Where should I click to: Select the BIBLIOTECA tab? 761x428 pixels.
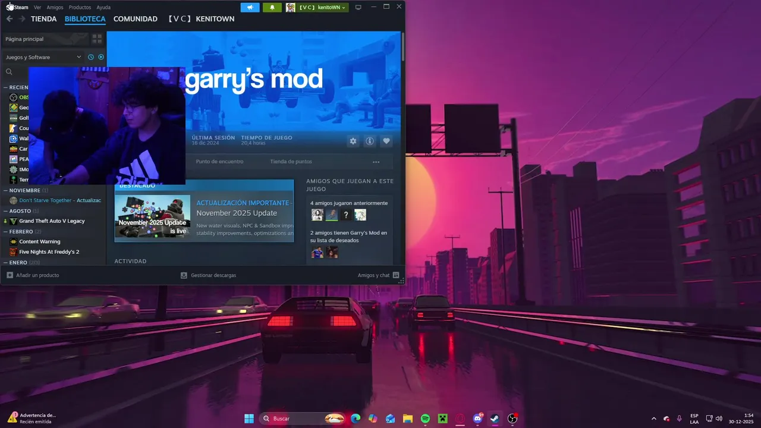pyautogui.click(x=85, y=19)
